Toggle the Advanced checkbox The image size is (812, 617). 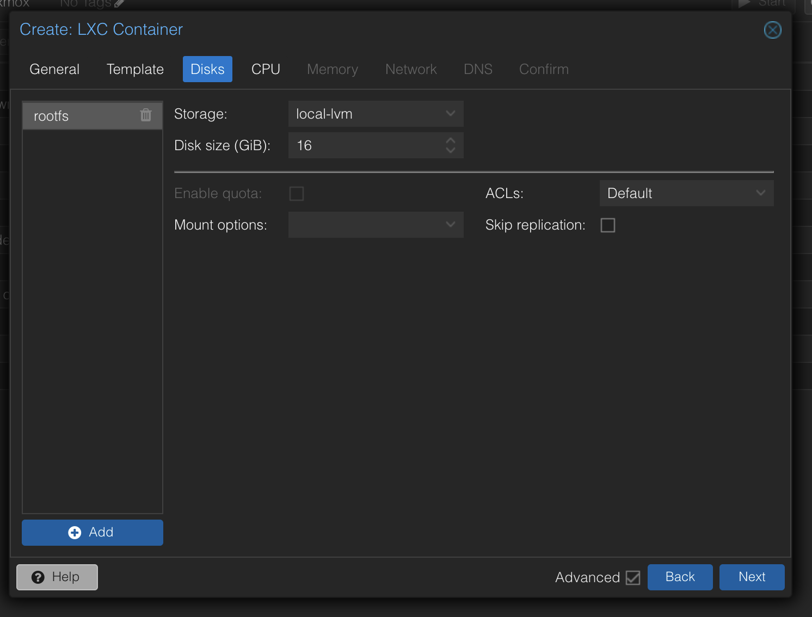(x=633, y=577)
